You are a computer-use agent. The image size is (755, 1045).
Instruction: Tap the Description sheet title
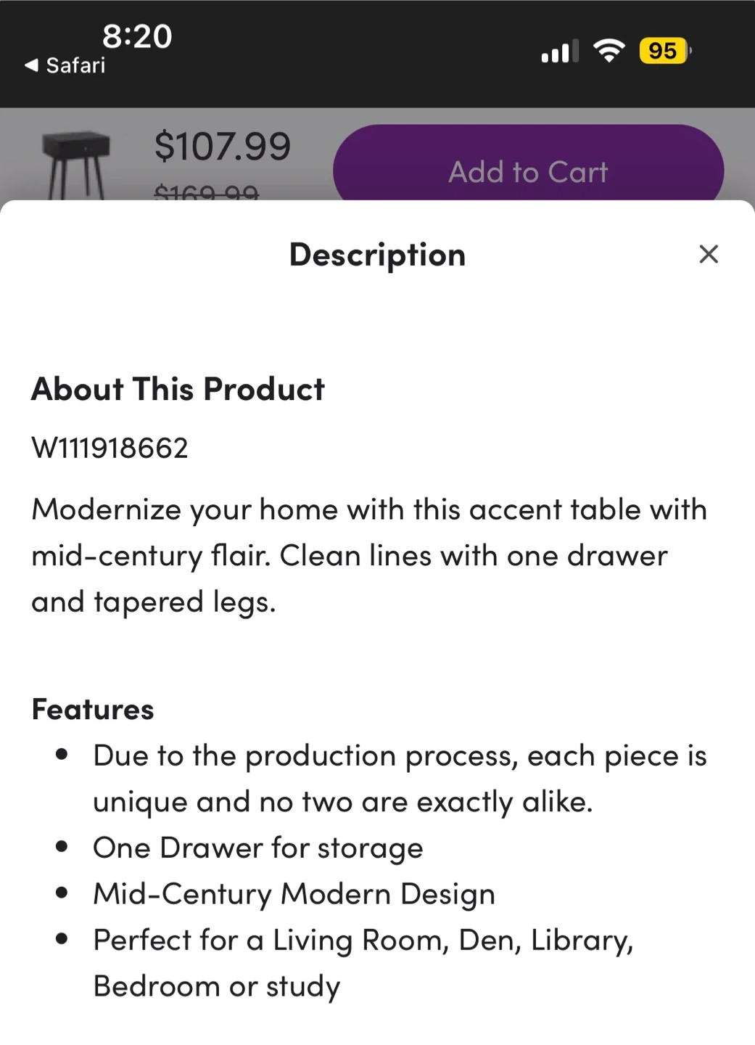(377, 255)
